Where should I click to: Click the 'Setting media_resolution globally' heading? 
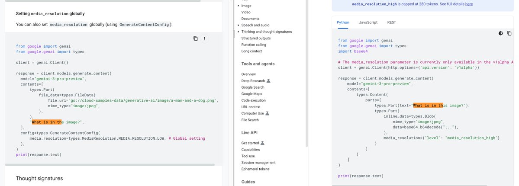pyautogui.click(x=50, y=14)
